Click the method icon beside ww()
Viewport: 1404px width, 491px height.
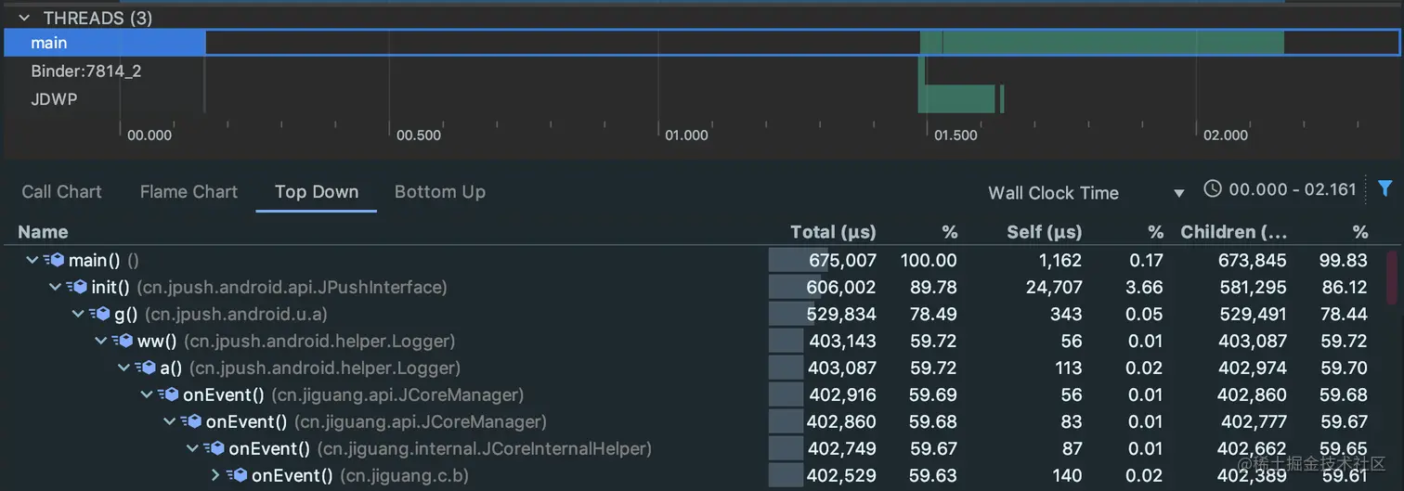(122, 342)
